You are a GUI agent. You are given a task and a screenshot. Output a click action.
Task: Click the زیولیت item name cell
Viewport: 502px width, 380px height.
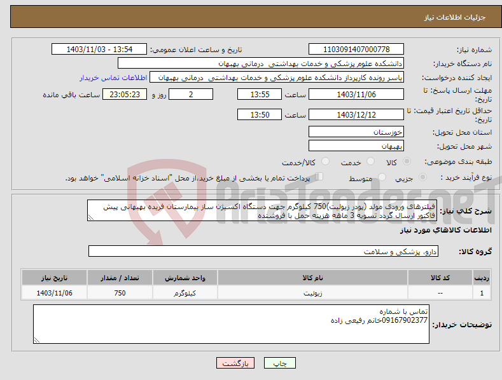click(312, 293)
